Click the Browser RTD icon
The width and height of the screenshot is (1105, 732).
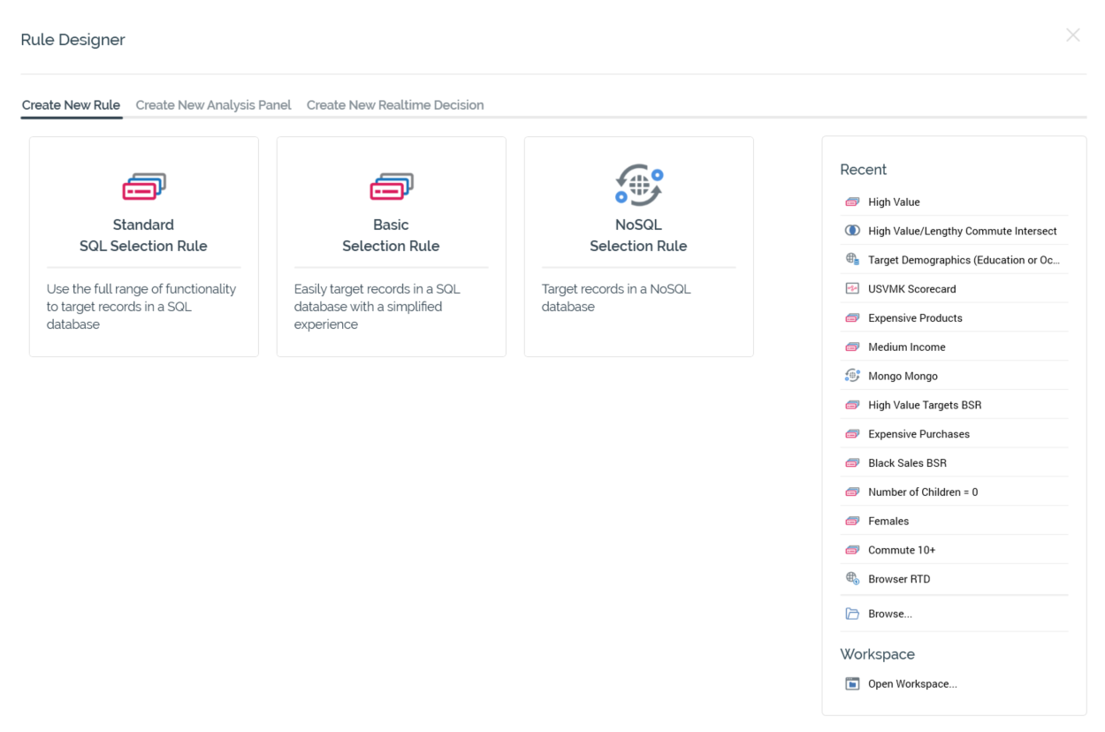click(x=852, y=579)
